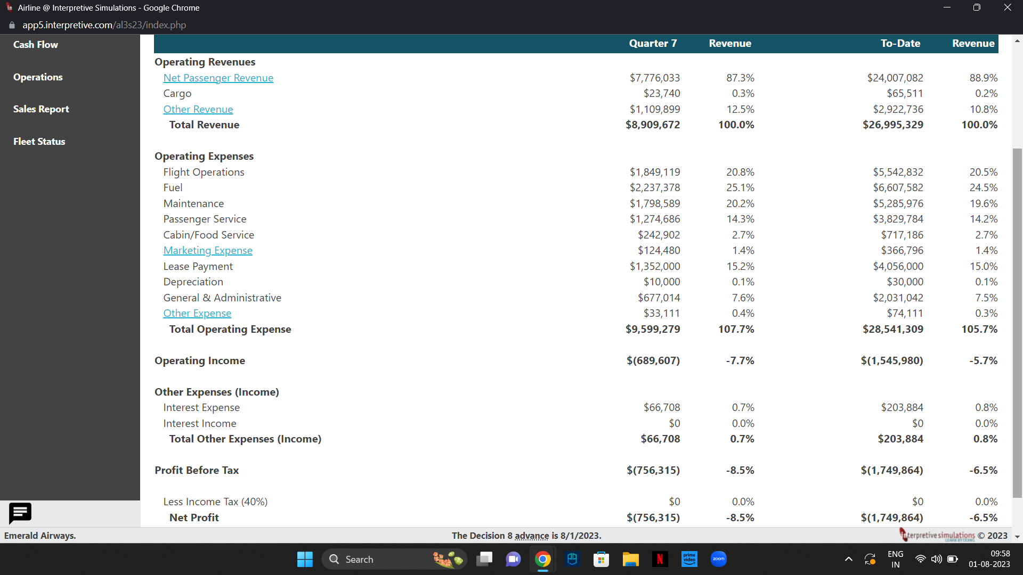Open the chat bubble icon at bottom left

pyautogui.click(x=20, y=513)
